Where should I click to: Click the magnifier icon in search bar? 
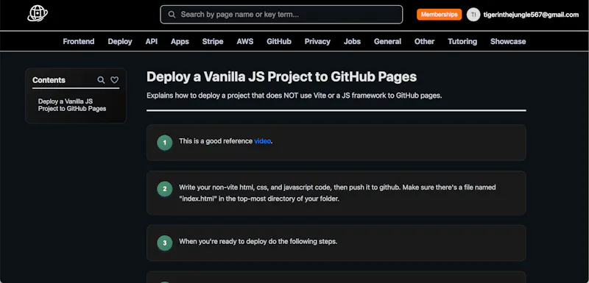tap(172, 15)
